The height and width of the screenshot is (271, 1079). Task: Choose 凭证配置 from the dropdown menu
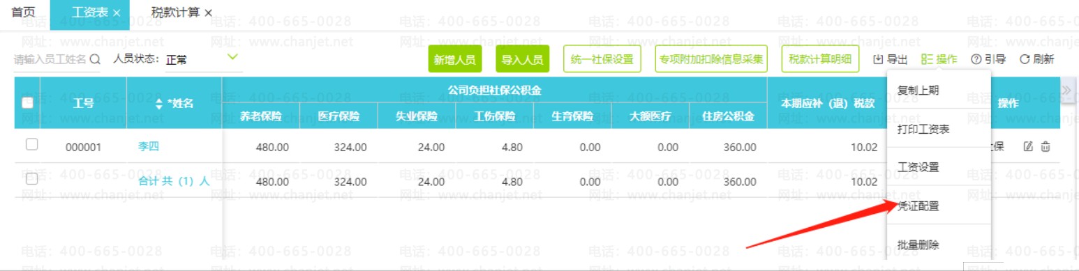click(x=938, y=206)
